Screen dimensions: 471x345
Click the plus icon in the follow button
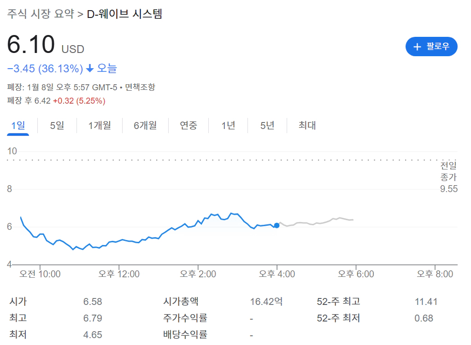(417, 47)
